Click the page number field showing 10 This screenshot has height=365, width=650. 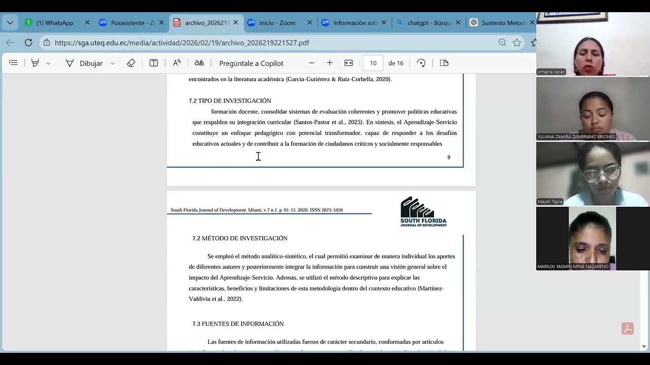pyautogui.click(x=373, y=63)
